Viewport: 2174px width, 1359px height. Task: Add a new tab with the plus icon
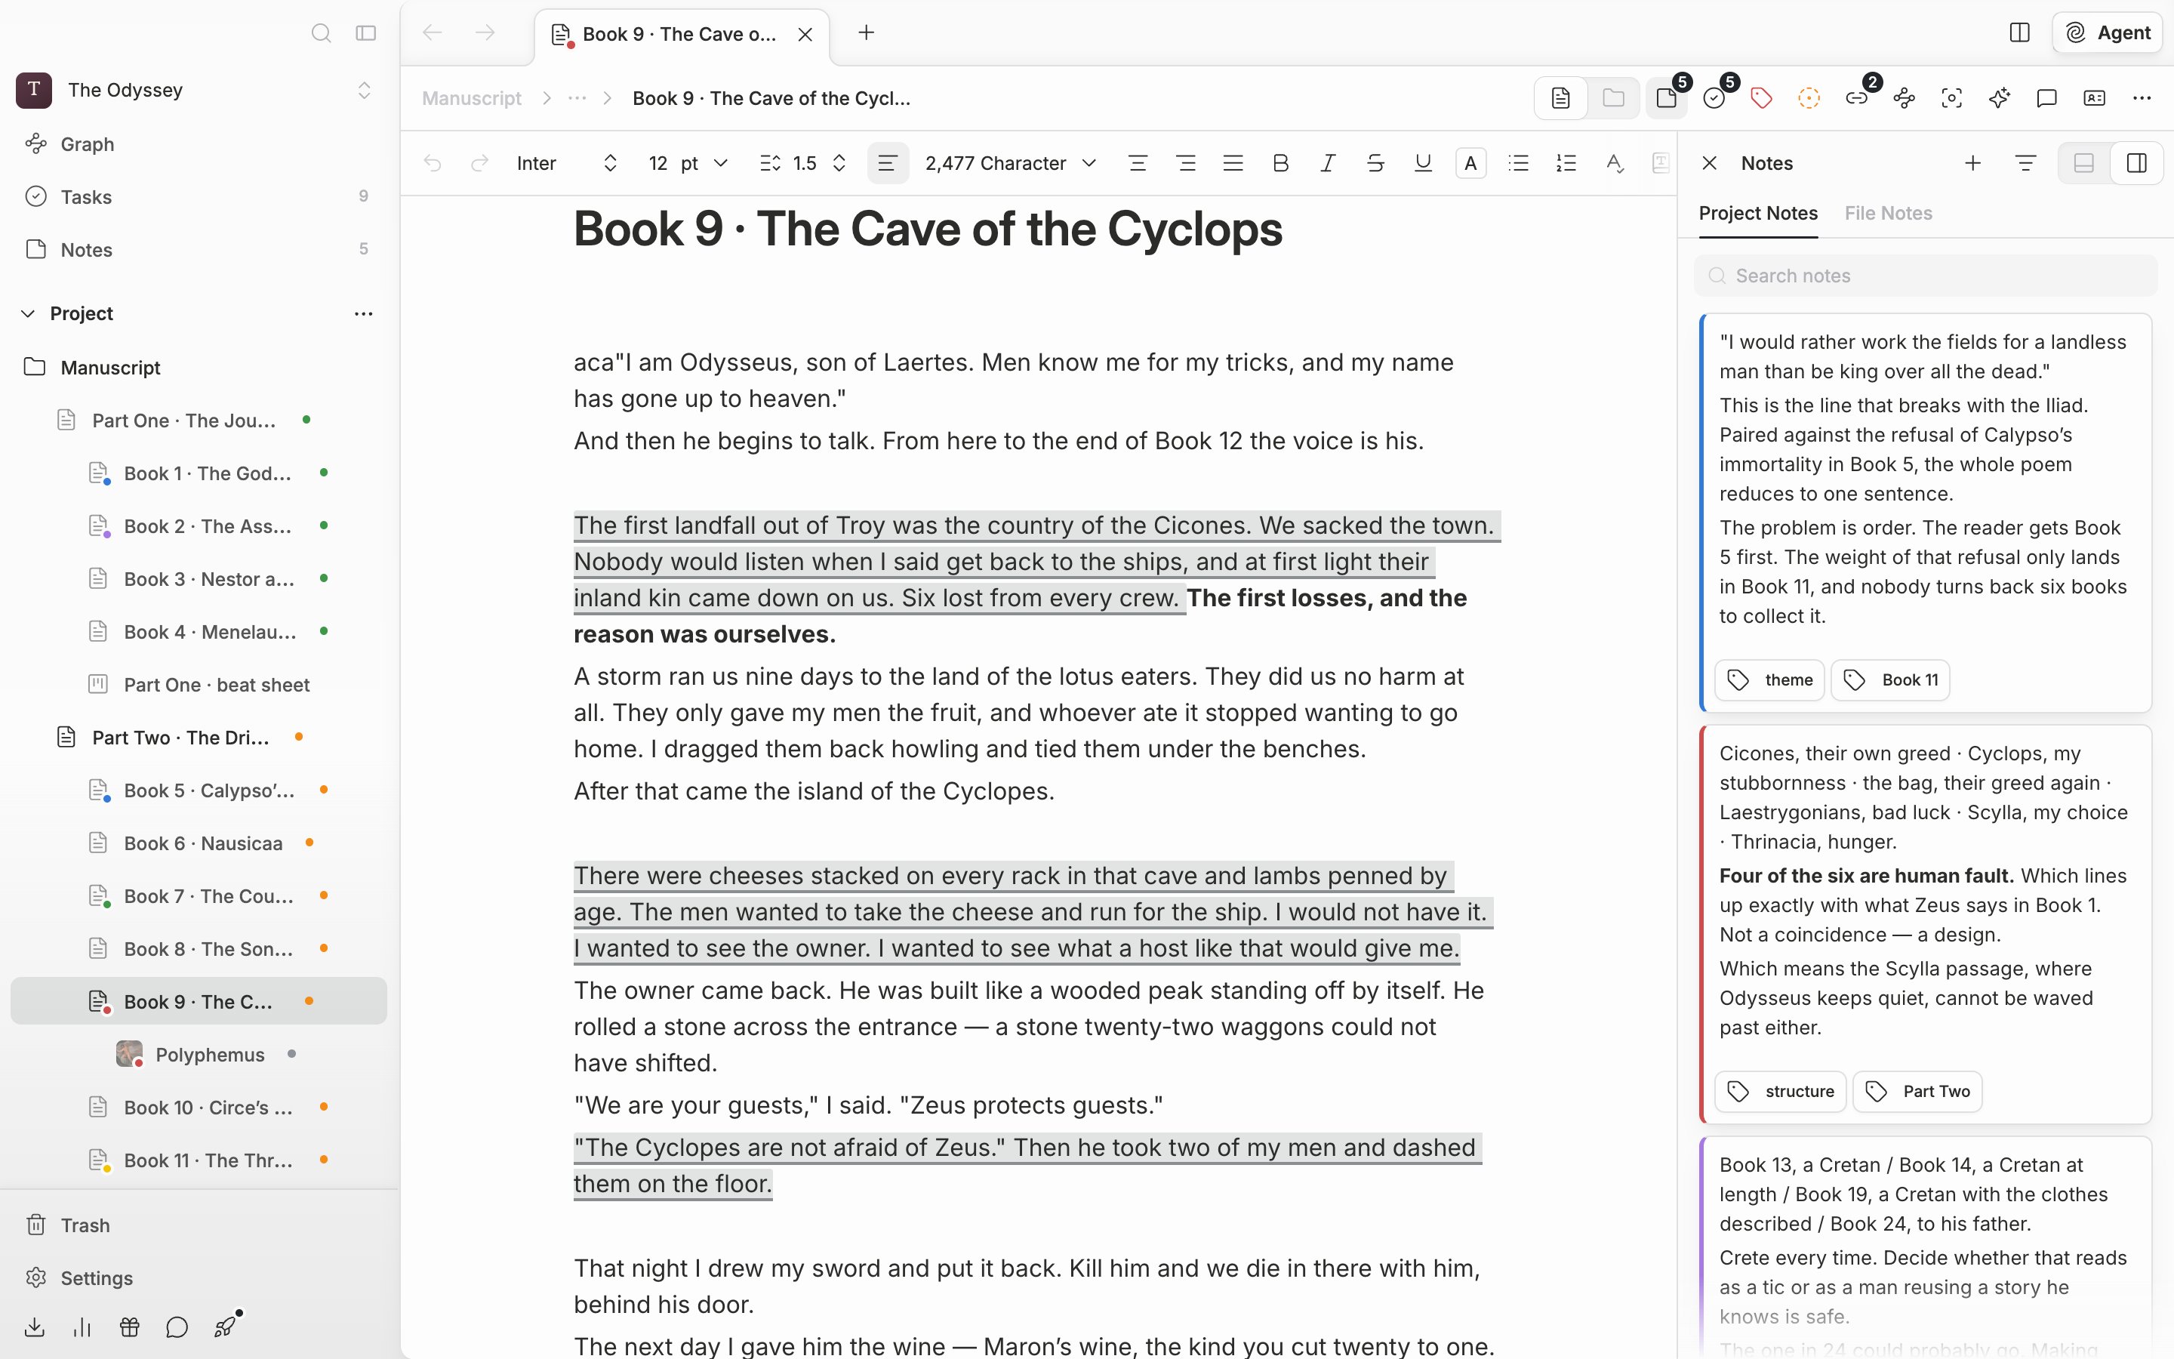tap(866, 33)
